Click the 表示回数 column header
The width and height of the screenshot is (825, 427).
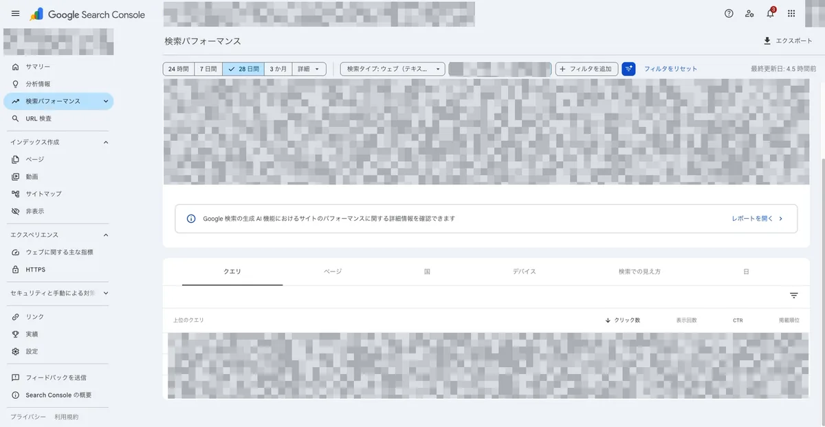point(686,320)
